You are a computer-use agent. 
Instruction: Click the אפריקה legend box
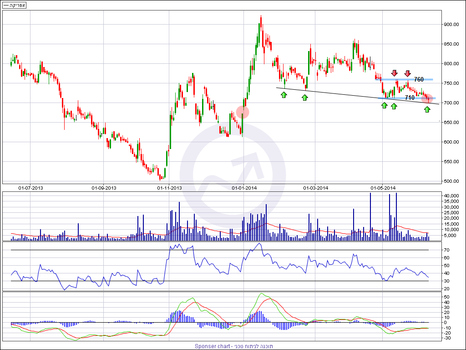(x=14, y=5)
